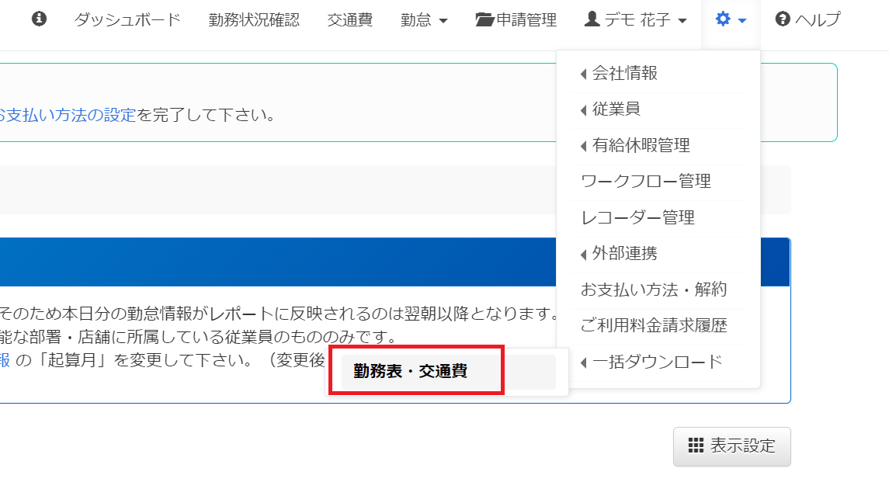
Task: Open the デモ 花子 user dropdown
Action: pyautogui.click(x=636, y=20)
